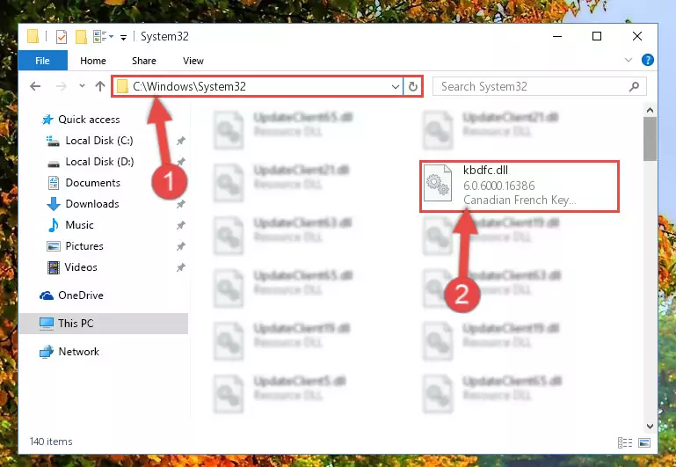This screenshot has height=467, width=676.
Task: Open the Share ribbon tab
Action: coord(144,61)
